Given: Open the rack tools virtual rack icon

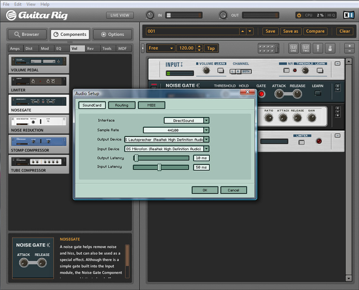Looking at the screenshot, I should click(268, 48).
